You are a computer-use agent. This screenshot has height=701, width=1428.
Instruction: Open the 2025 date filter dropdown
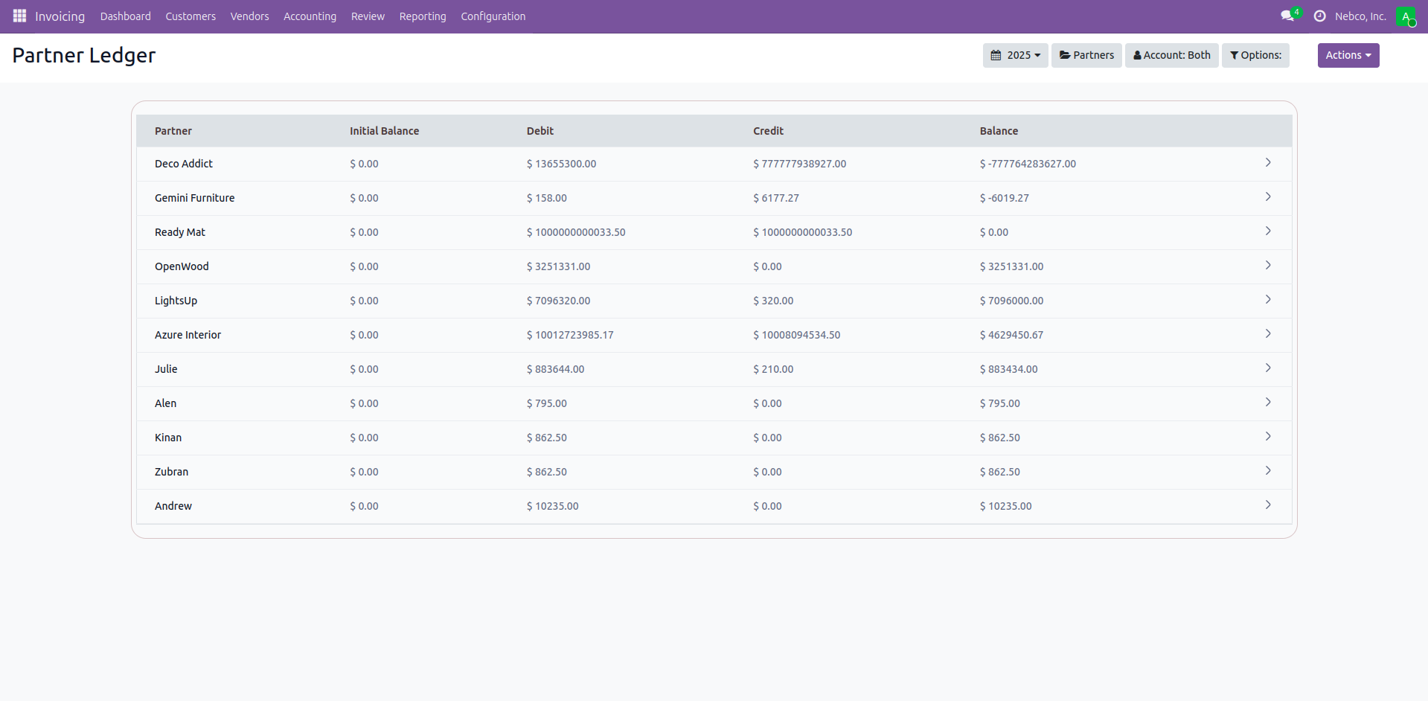[1015, 55]
